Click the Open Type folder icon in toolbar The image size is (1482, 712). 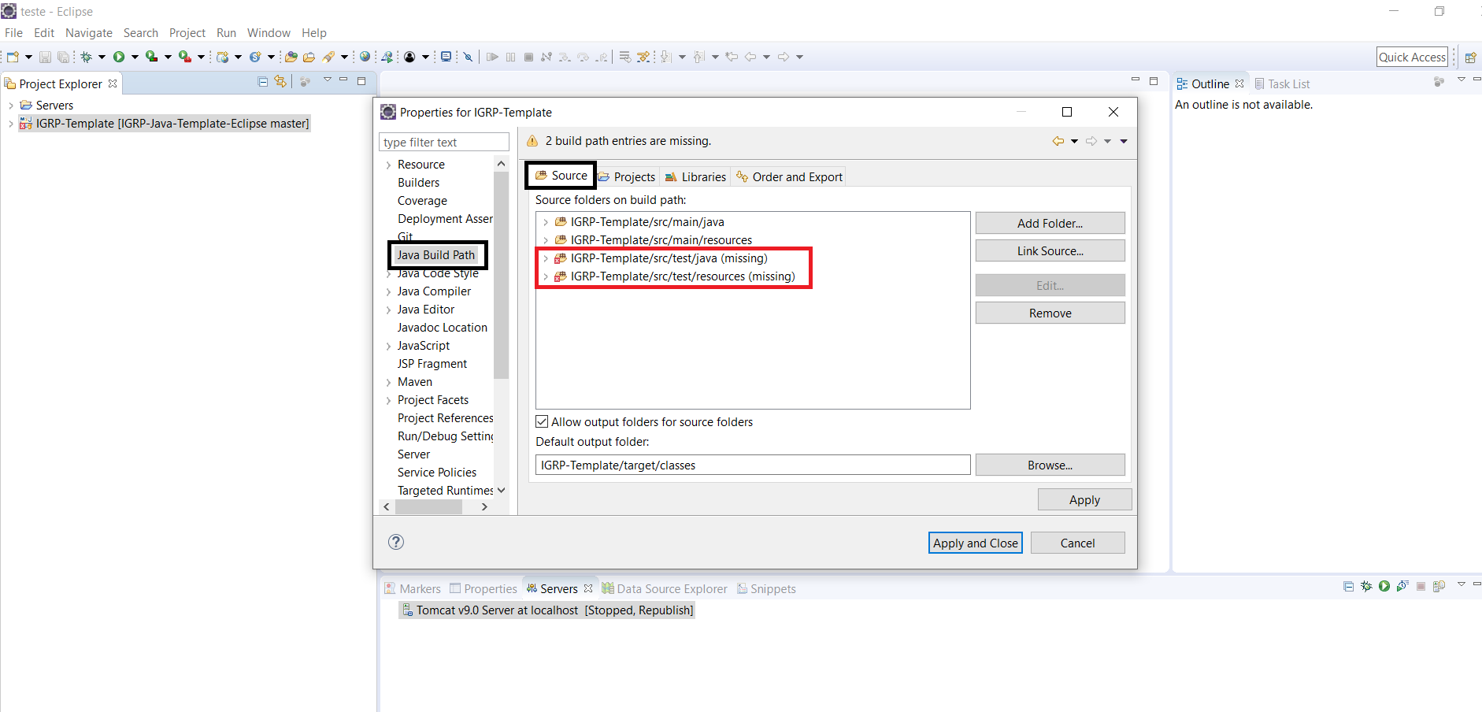(291, 57)
